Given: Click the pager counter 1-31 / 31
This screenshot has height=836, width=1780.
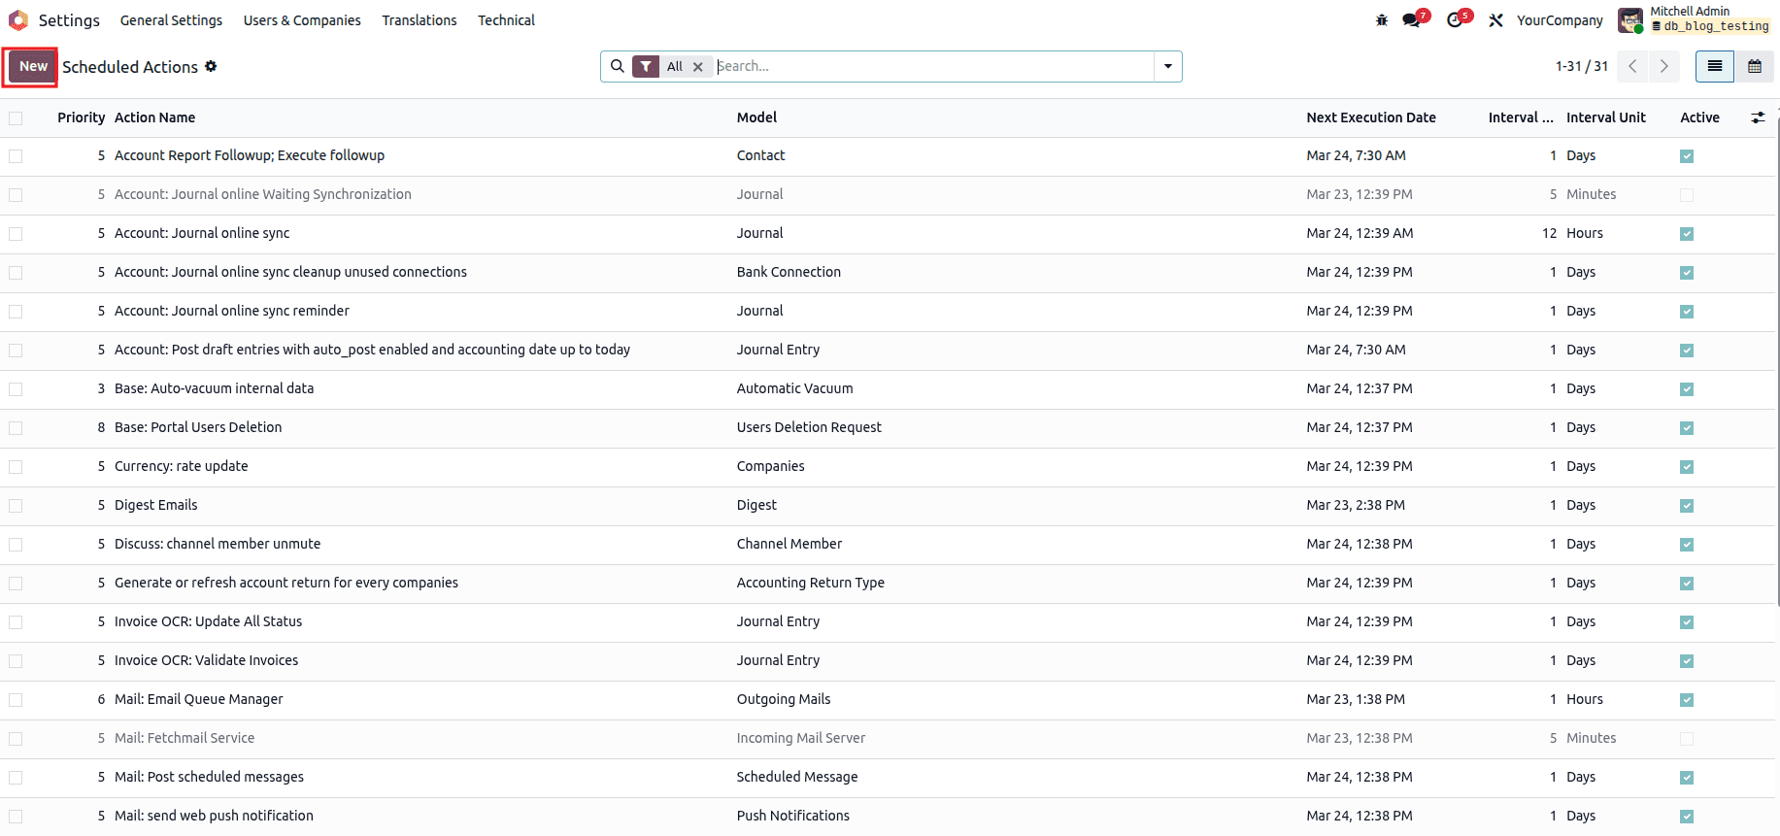Looking at the screenshot, I should (x=1582, y=66).
